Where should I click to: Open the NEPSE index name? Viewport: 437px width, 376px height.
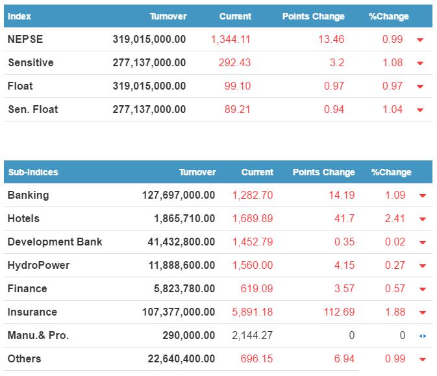(24, 39)
